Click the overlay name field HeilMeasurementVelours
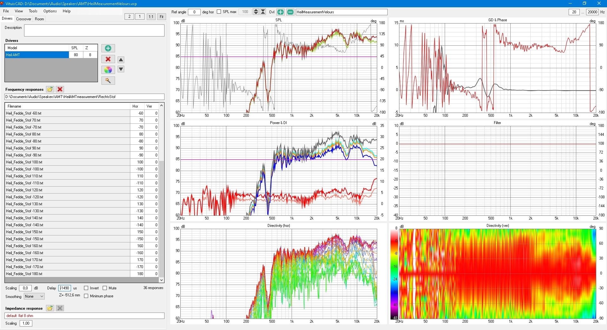Image resolution: width=607 pixels, height=330 pixels. 341,12
